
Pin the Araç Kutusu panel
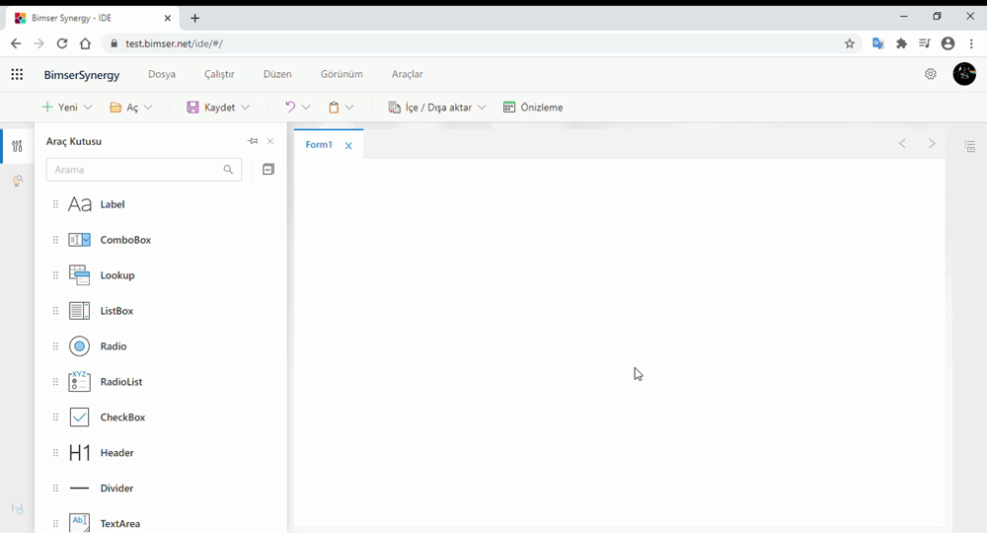(253, 141)
